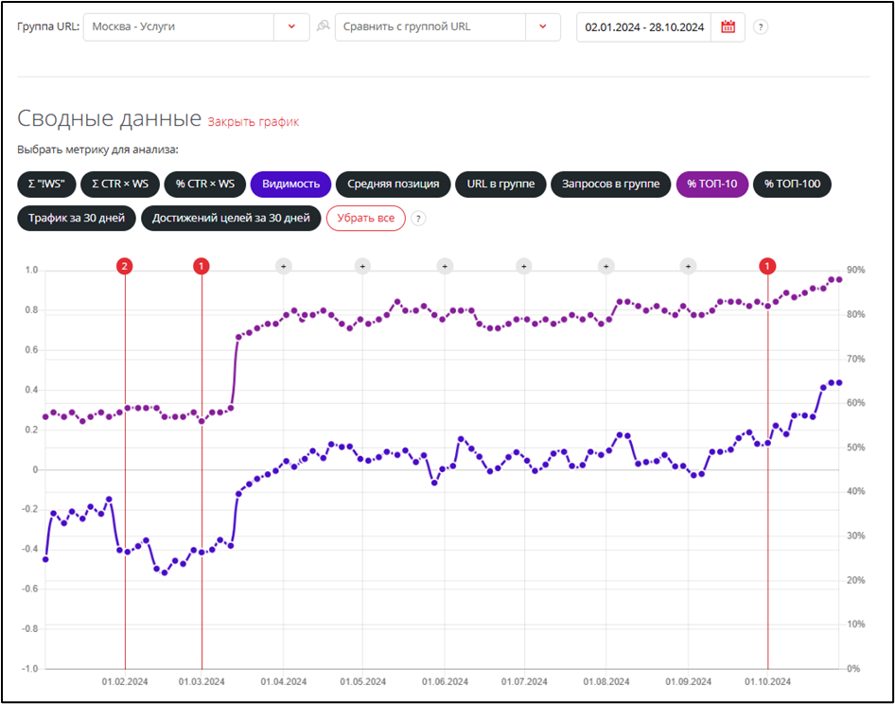Viewport: 895px width, 704px height.
Task: Click the help icon beside Убрать все
Action: [418, 219]
